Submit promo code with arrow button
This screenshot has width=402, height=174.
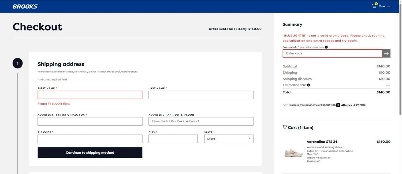pos(386,53)
